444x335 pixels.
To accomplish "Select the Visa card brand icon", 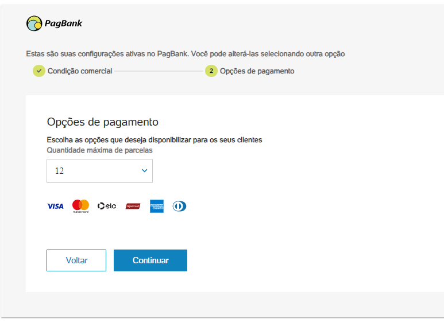I will (55, 206).
